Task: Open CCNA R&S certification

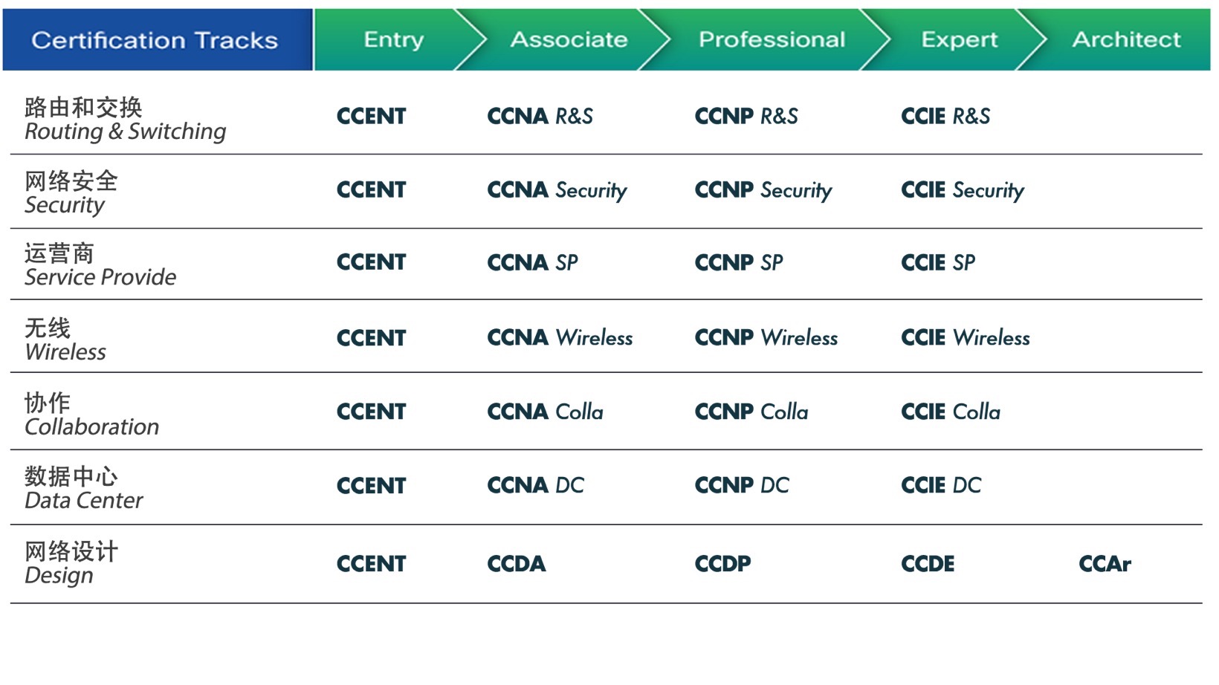Action: click(x=540, y=117)
